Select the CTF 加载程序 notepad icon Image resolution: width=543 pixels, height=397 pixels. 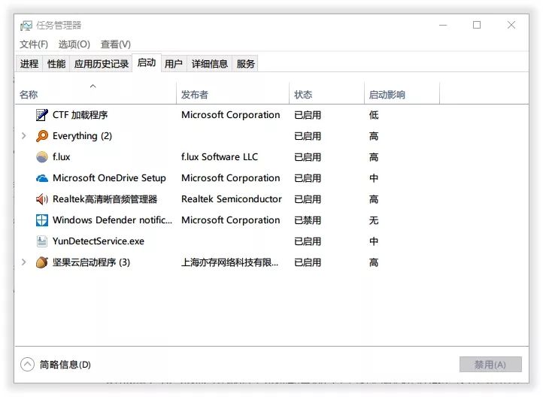click(42, 115)
